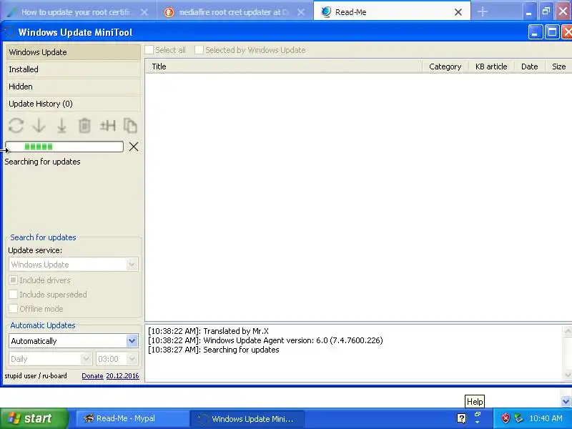Click the 'stupid user / ru-board' text

(x=36, y=376)
